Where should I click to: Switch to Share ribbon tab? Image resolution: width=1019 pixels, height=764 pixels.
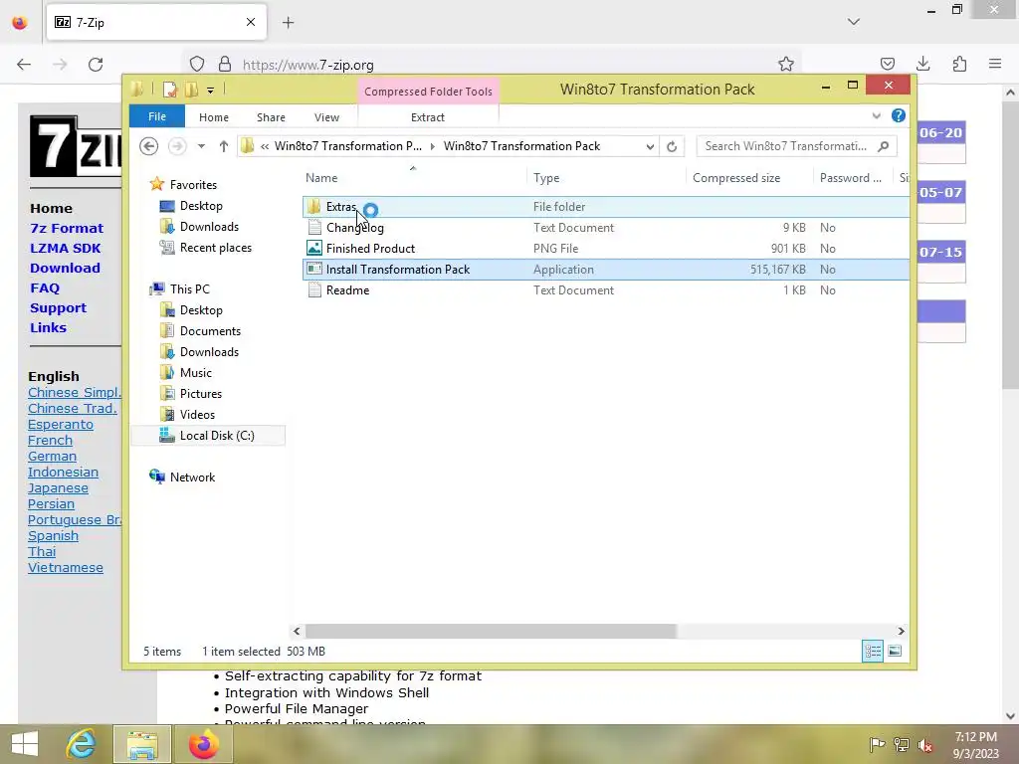pos(271,117)
